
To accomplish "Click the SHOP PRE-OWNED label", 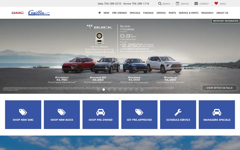I will click(100, 120).
